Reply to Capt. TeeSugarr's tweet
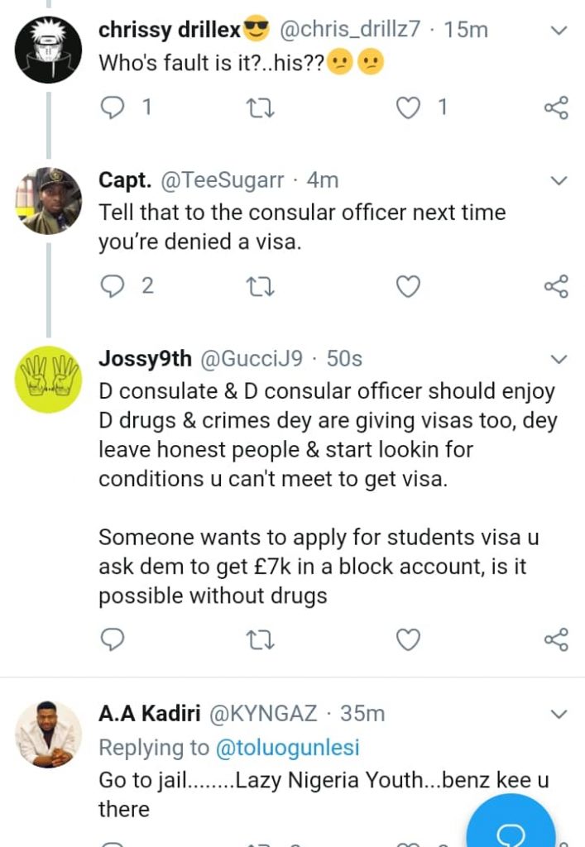 [x=112, y=286]
